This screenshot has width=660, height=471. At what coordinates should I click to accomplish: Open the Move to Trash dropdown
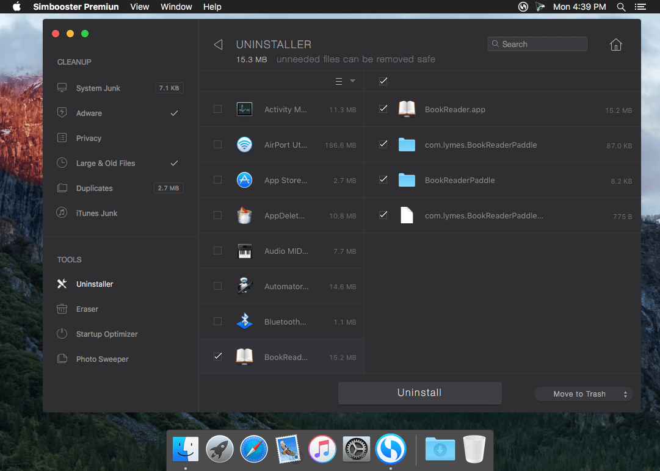[584, 394]
